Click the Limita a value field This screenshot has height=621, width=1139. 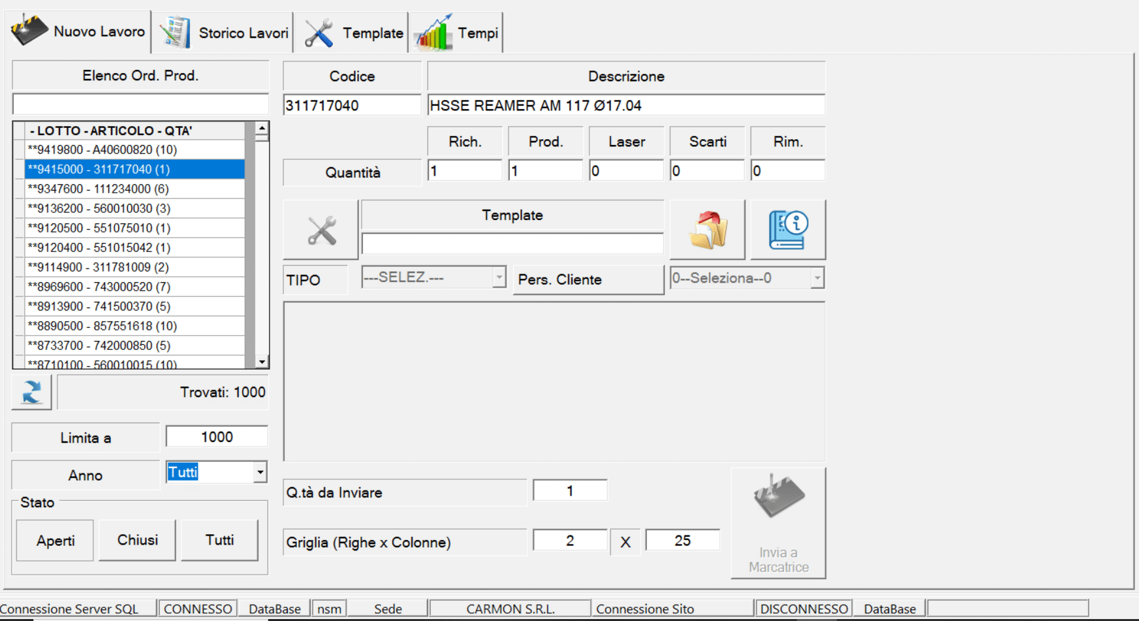[217, 437]
